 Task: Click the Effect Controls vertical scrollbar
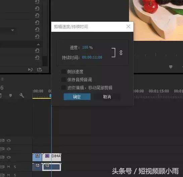point(45,61)
